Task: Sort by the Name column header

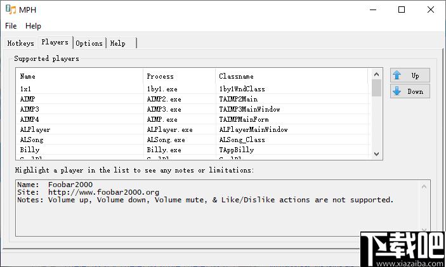Action: point(80,76)
